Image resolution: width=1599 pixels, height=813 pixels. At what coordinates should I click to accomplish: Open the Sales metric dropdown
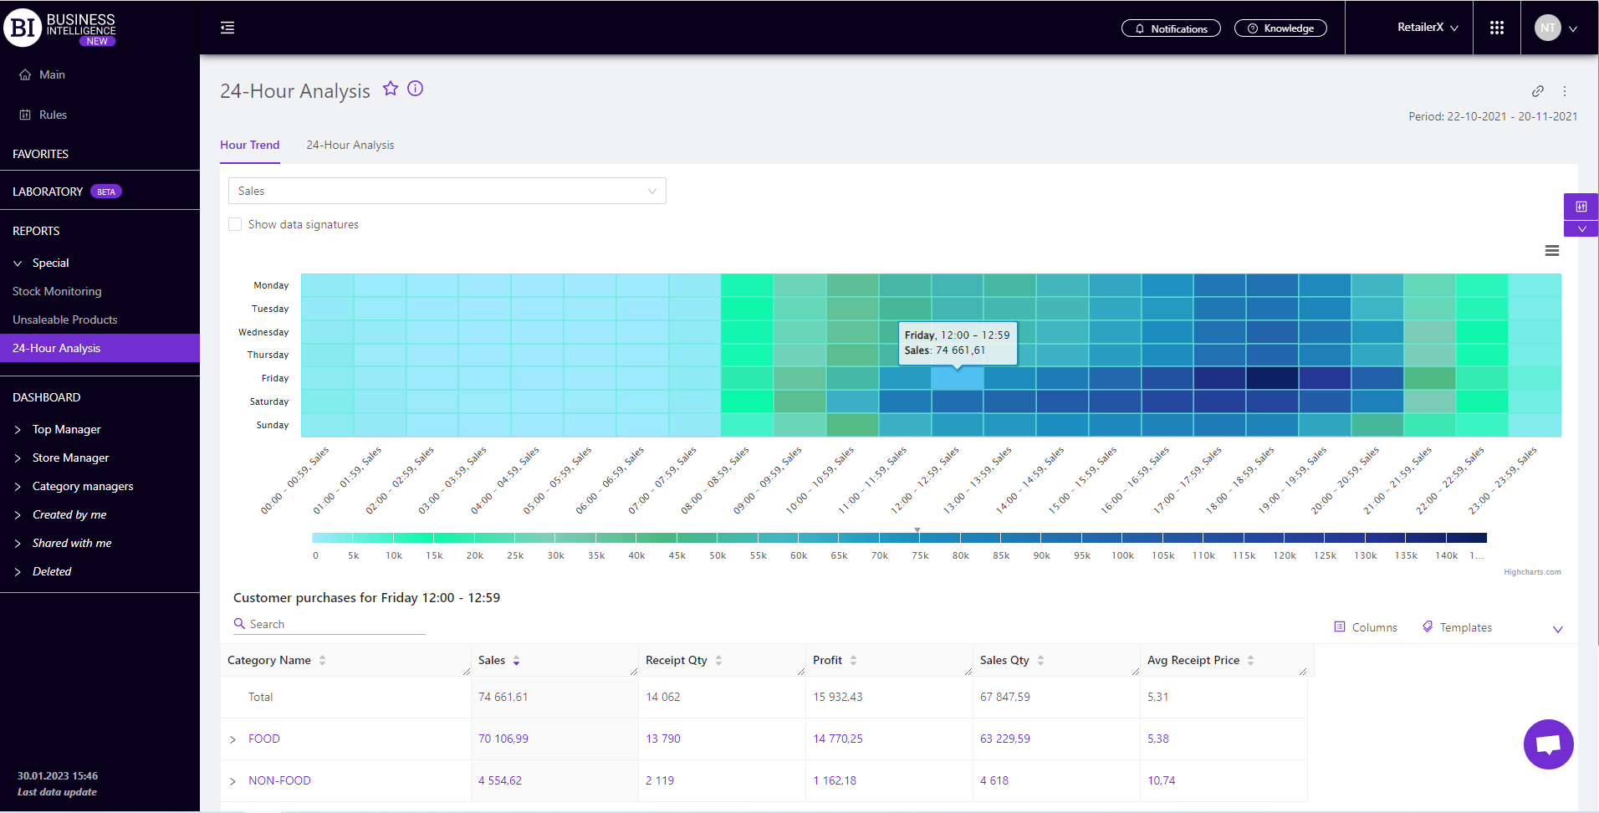click(x=447, y=191)
